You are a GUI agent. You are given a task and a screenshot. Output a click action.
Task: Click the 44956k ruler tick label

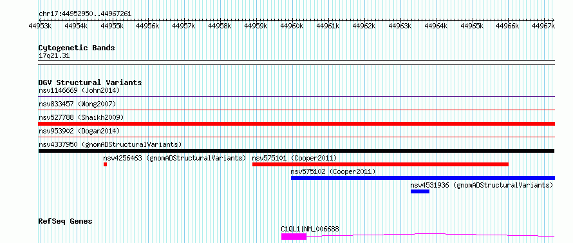(148, 26)
